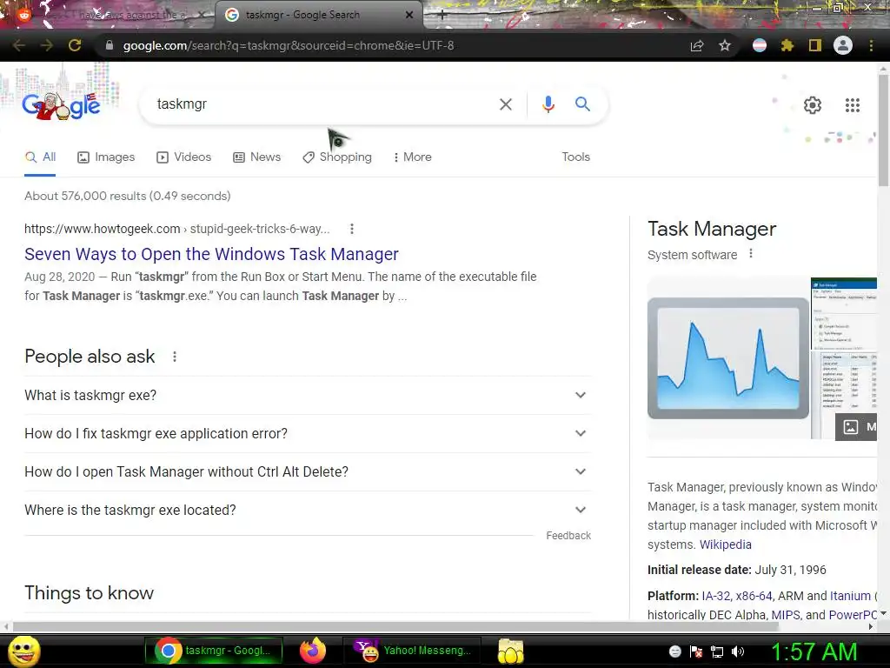This screenshot has width=890, height=668.
Task: Switch to the Images tab
Action: [x=106, y=157]
